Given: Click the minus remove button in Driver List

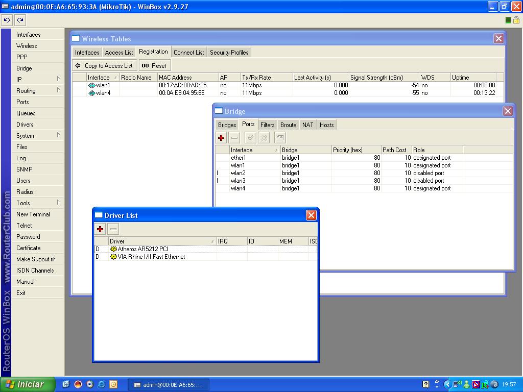Looking at the screenshot, I should (113, 229).
